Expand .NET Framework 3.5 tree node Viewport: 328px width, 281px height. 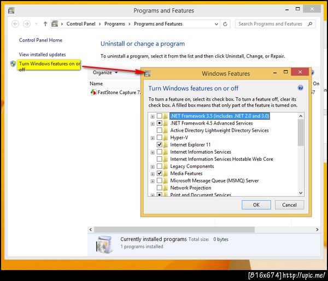pos(153,116)
